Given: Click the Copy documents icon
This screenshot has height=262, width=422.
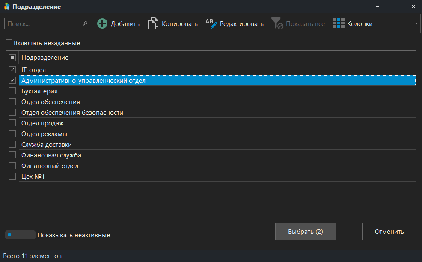Looking at the screenshot, I should point(153,24).
